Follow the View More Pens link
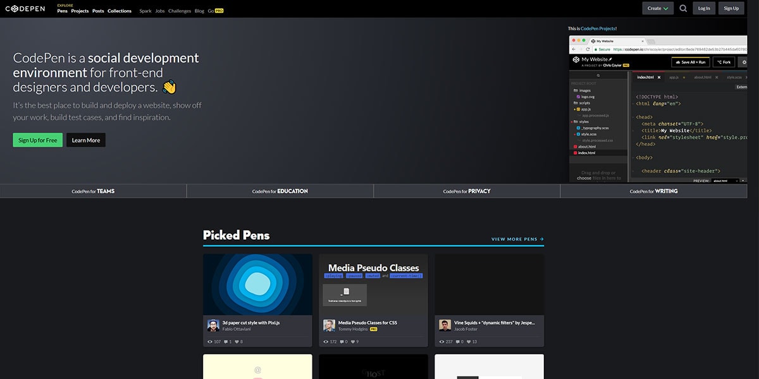The height and width of the screenshot is (379, 759). (x=517, y=239)
